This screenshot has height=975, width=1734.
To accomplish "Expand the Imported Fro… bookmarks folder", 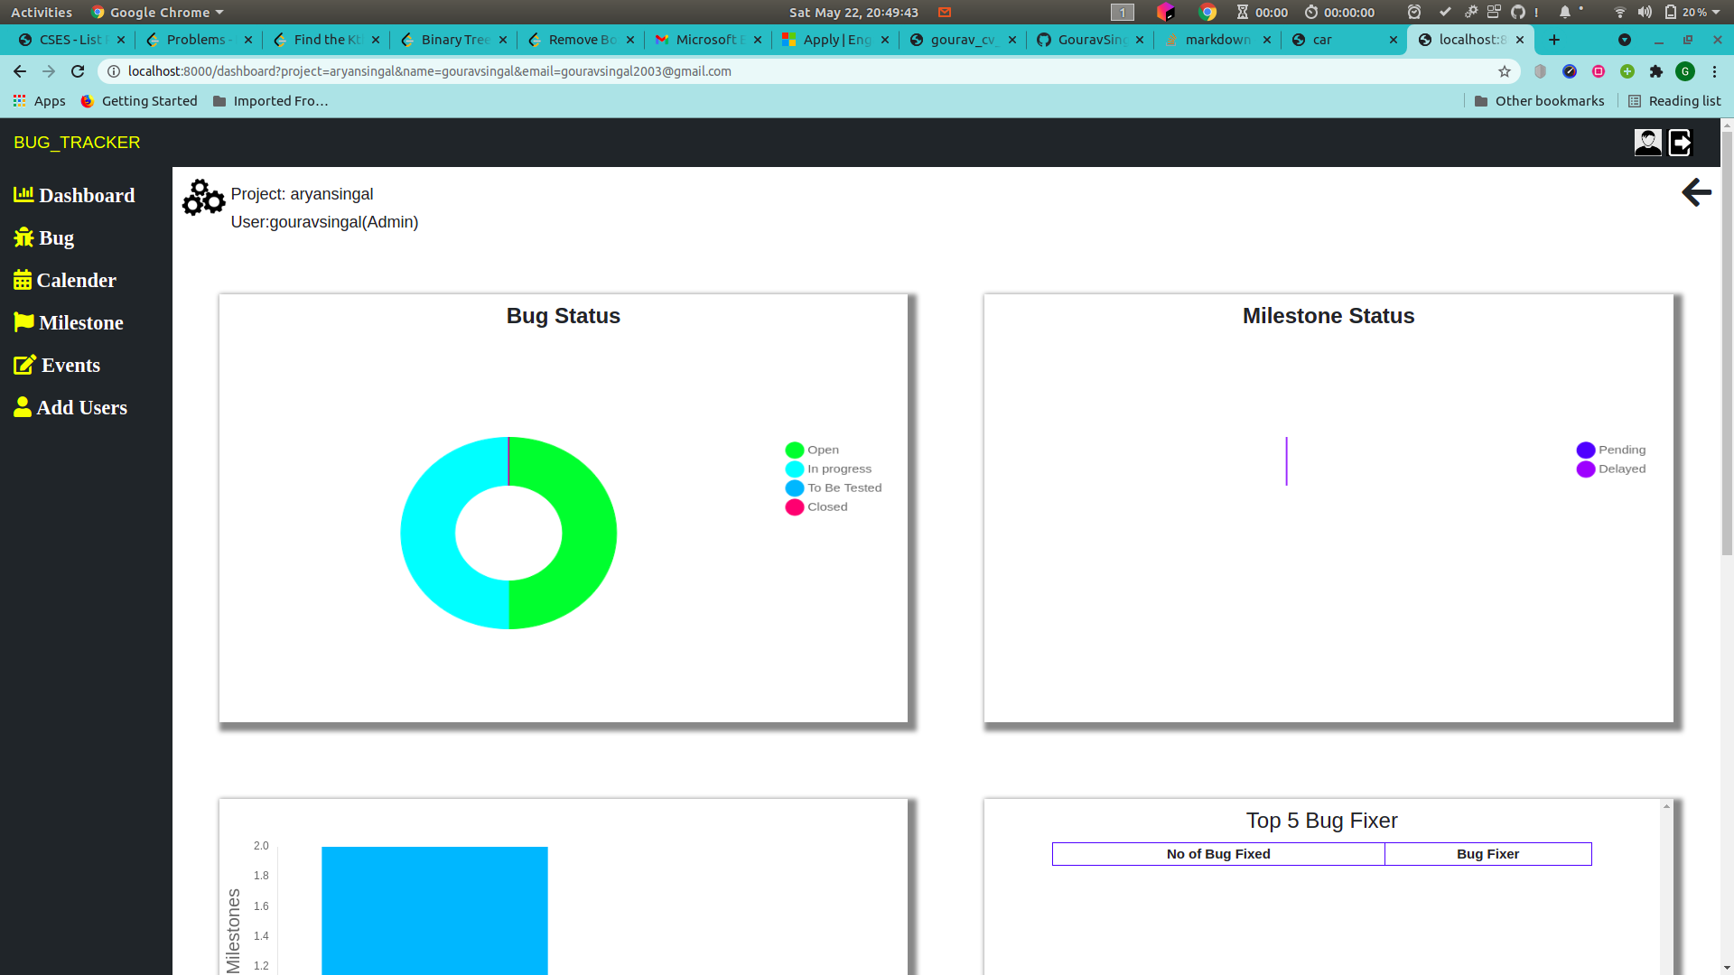I will [270, 101].
